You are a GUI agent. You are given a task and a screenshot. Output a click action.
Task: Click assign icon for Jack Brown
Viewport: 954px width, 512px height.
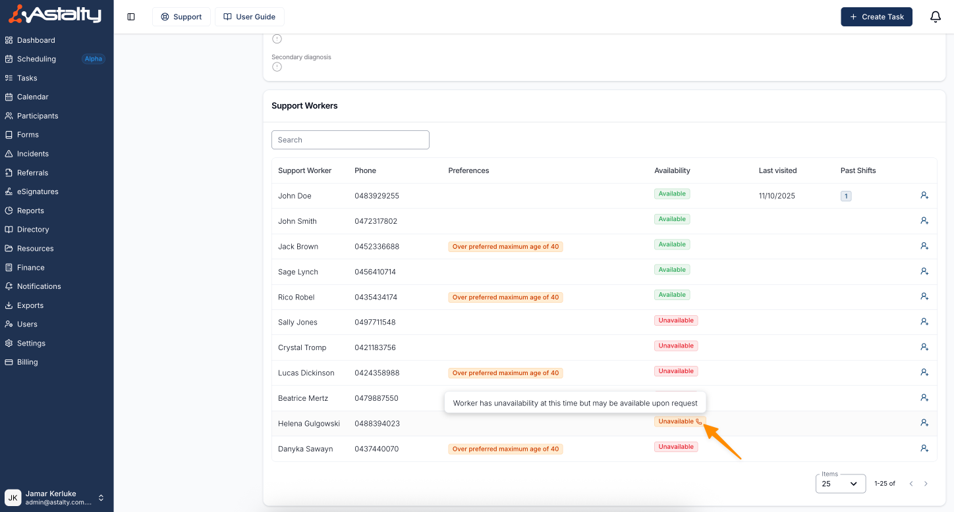coord(924,246)
